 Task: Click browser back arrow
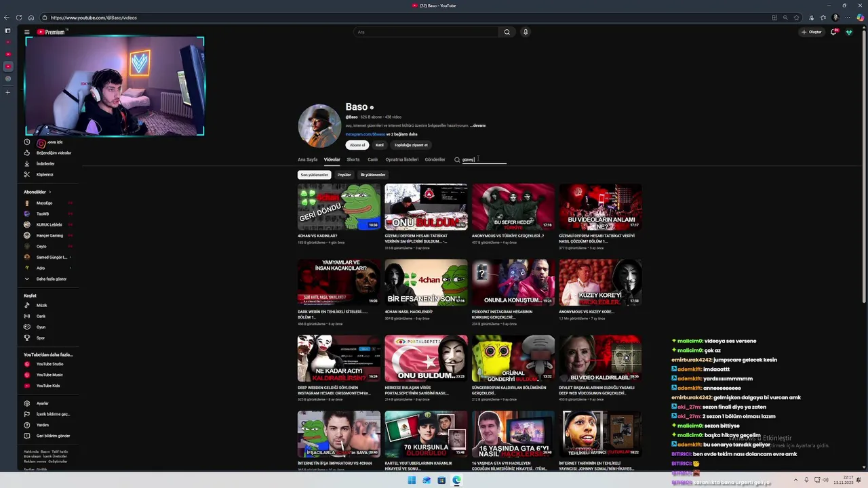(7, 18)
